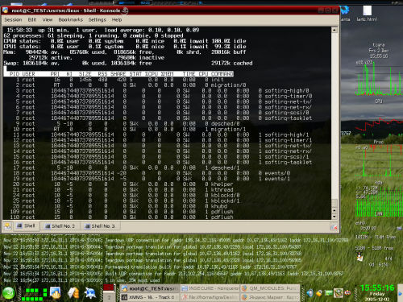Click the 'kthread' process row

click(118, 190)
